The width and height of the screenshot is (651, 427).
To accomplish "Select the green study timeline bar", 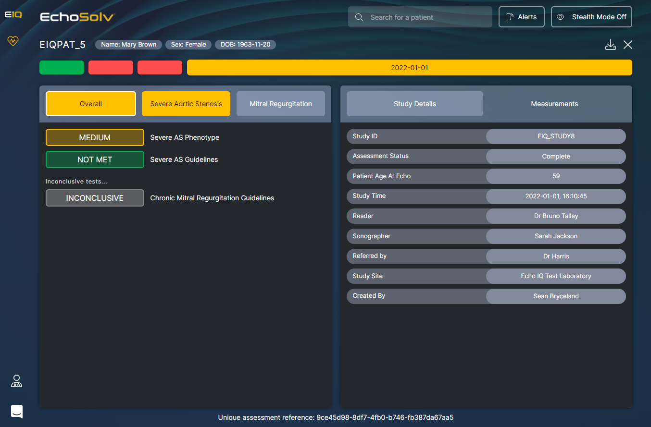I will pyautogui.click(x=62, y=68).
